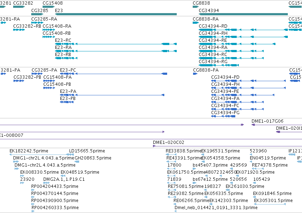Click the CG15408-RB transcript label
The image size is (302, 213).
(57, 33)
